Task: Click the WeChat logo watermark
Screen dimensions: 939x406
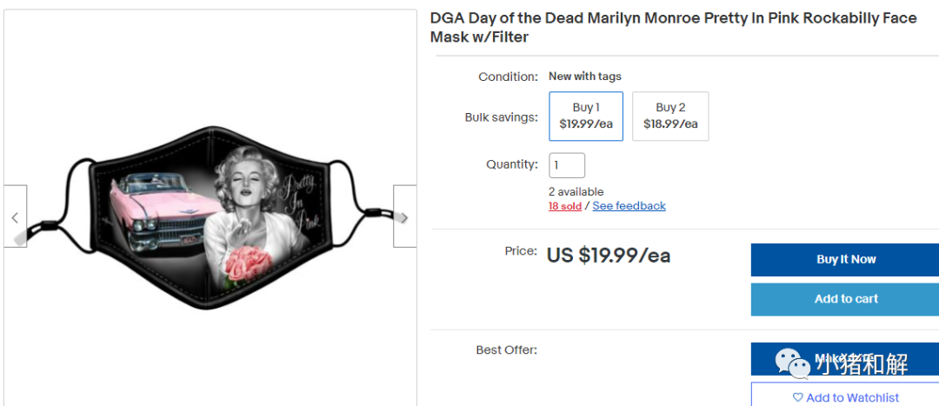Action: pyautogui.click(x=790, y=363)
